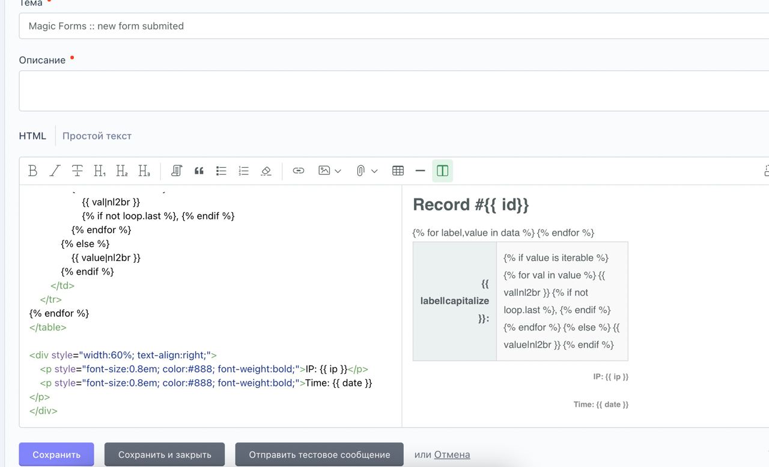
Task: Click the Record #{{ id}} preview heading
Action: [471, 205]
